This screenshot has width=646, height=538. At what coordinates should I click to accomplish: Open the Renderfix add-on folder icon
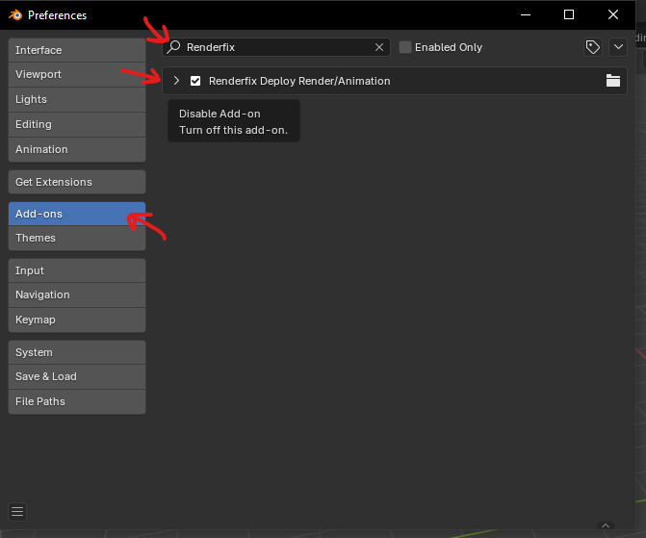pyautogui.click(x=612, y=80)
